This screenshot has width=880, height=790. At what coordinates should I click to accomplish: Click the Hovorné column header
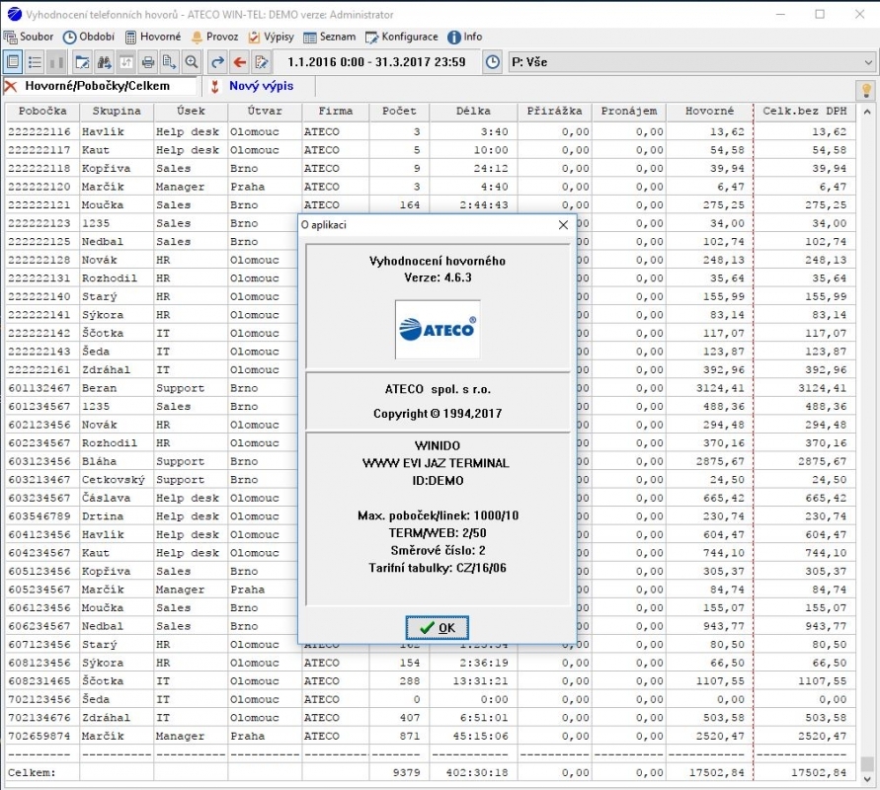(709, 111)
